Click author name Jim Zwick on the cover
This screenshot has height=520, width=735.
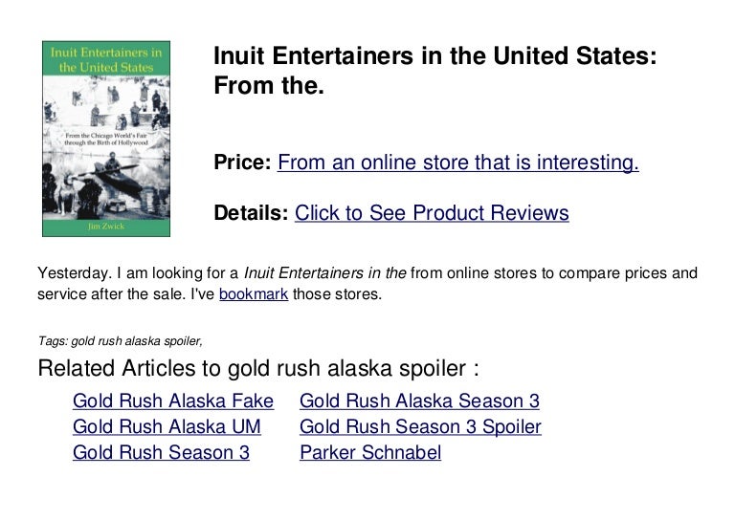pyautogui.click(x=106, y=227)
